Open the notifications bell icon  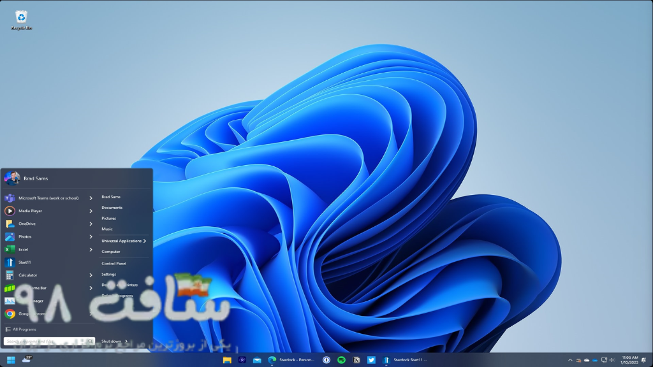[644, 360]
